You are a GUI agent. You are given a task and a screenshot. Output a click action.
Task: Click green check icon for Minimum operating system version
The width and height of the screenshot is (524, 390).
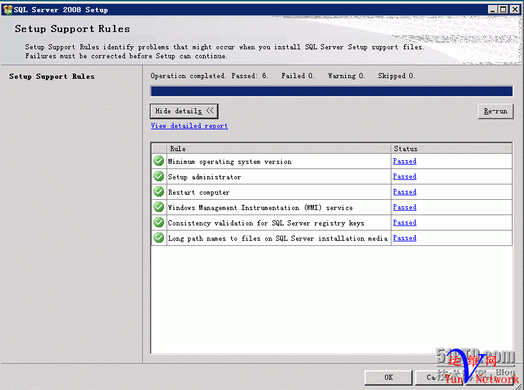click(159, 161)
